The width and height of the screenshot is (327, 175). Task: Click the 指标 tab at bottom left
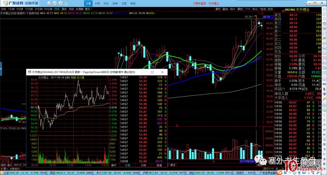[3, 165]
